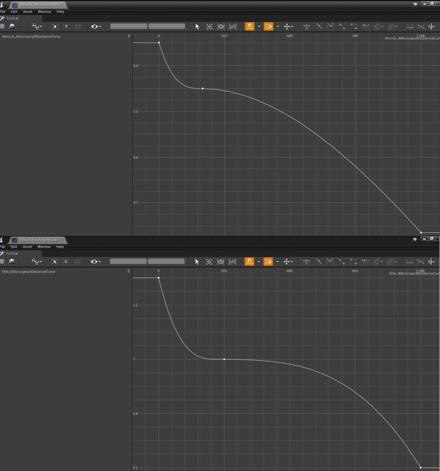This screenshot has height=471, width=440.
Task: Click Flatten tangents icon in Elite window
Action: [410, 261]
